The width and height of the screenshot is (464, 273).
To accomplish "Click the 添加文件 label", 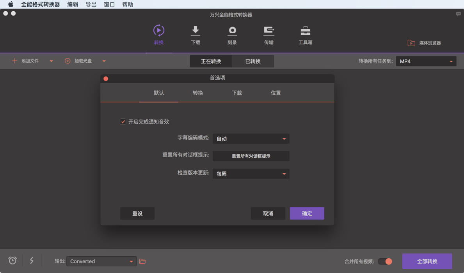I will [30, 61].
